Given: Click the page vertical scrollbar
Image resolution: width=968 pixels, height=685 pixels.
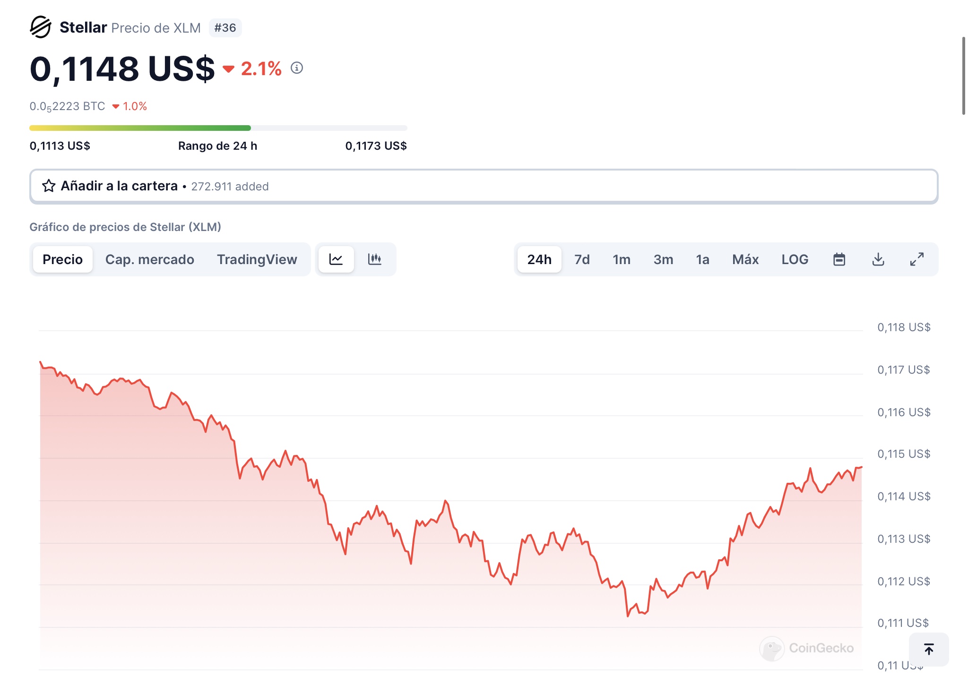Looking at the screenshot, I should (x=964, y=76).
